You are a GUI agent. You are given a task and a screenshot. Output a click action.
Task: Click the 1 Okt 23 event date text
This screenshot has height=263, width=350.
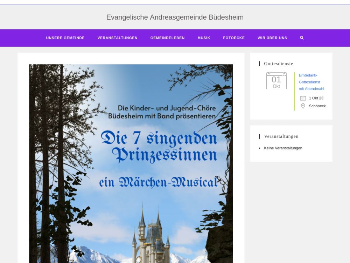point(316,98)
